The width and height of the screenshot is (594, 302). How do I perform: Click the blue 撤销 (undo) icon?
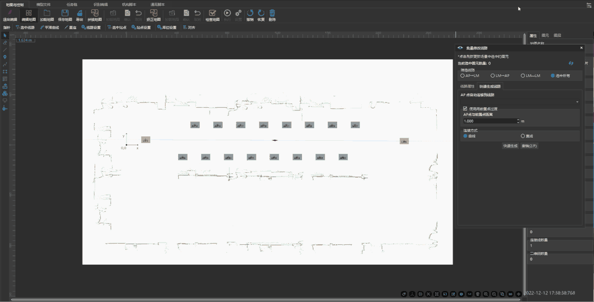tap(250, 13)
